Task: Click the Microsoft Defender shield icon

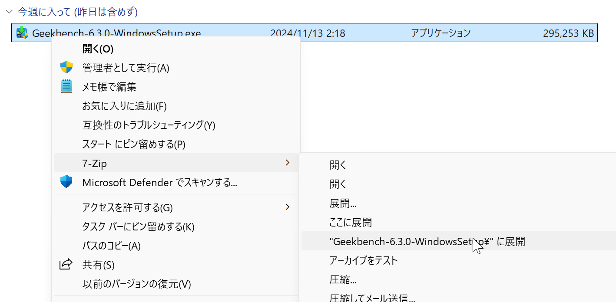Action: [66, 181]
